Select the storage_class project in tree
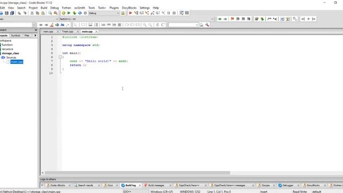 10,53
